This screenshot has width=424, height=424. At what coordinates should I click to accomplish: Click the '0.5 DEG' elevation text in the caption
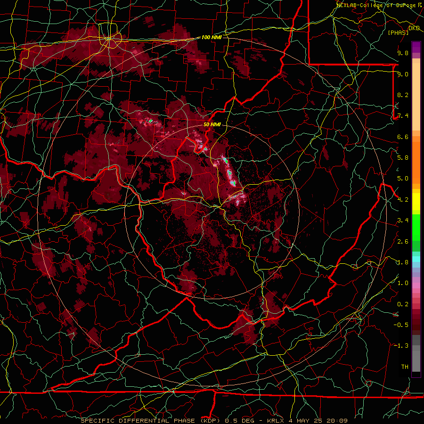point(240,421)
